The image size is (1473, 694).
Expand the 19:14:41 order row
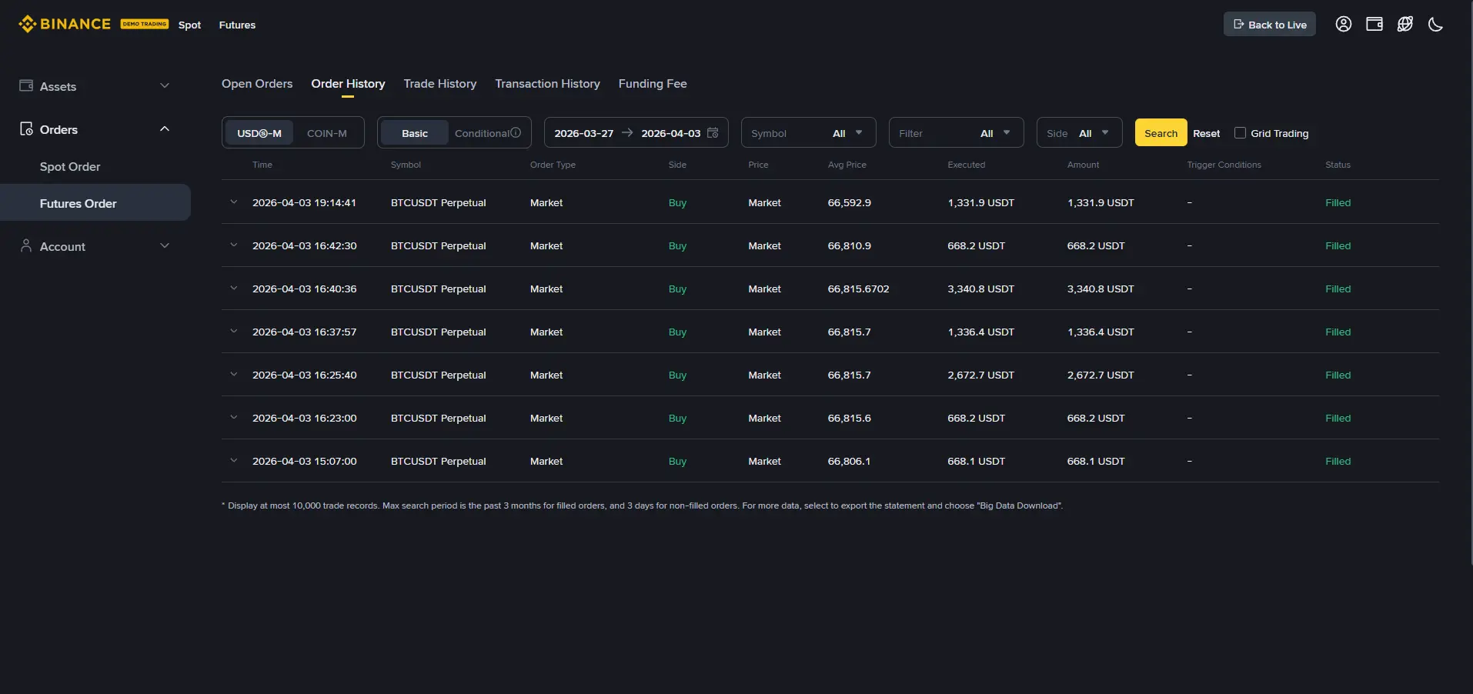click(x=233, y=202)
